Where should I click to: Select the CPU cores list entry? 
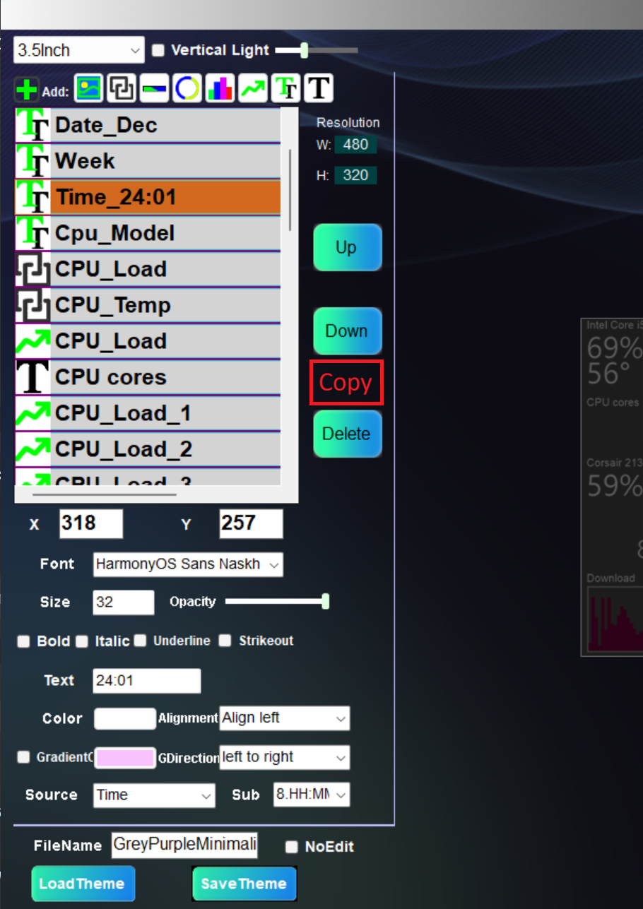[x=148, y=377]
